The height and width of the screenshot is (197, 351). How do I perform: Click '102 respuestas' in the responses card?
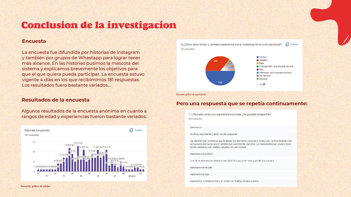[x=195, y=119]
